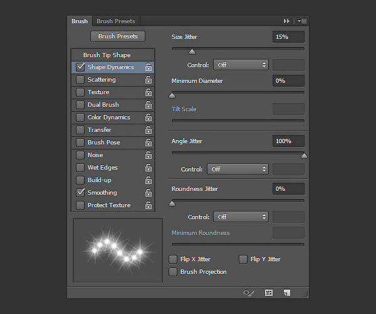Toggle the lock icon for Build-up
The image size is (376, 314).
coord(149,180)
